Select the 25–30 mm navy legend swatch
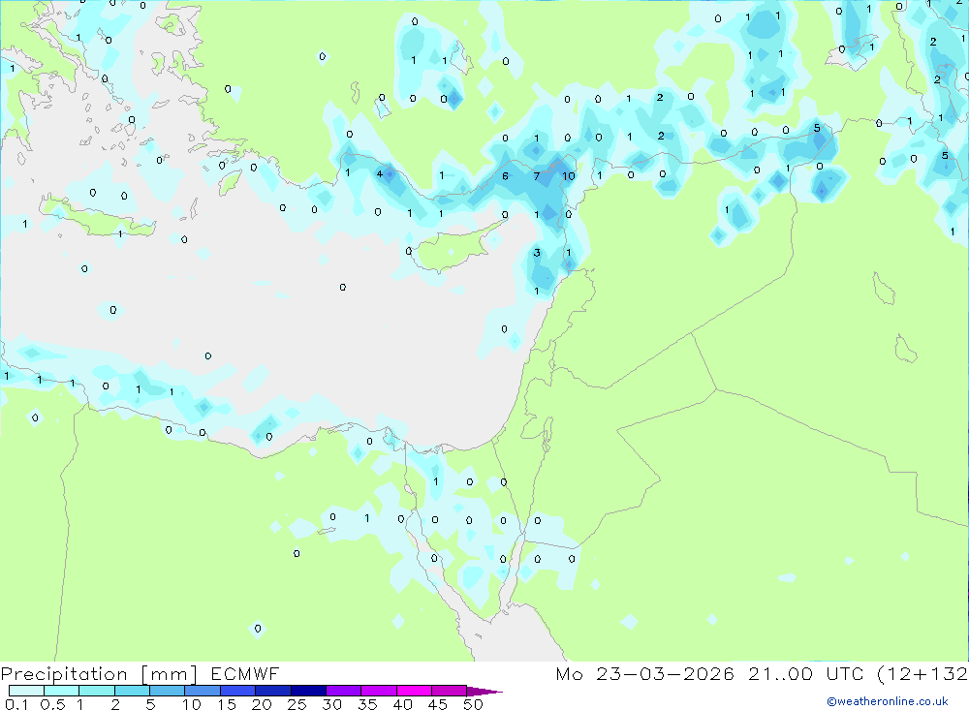 click(x=308, y=691)
